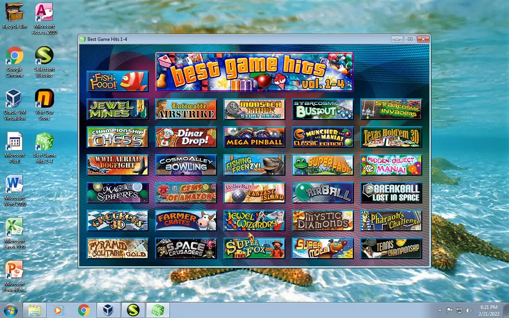
Task: Open Muncher Mania Classic Edition
Action: pyautogui.click(x=323, y=137)
